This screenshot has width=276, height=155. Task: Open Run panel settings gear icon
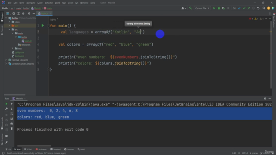click(x=265, y=99)
